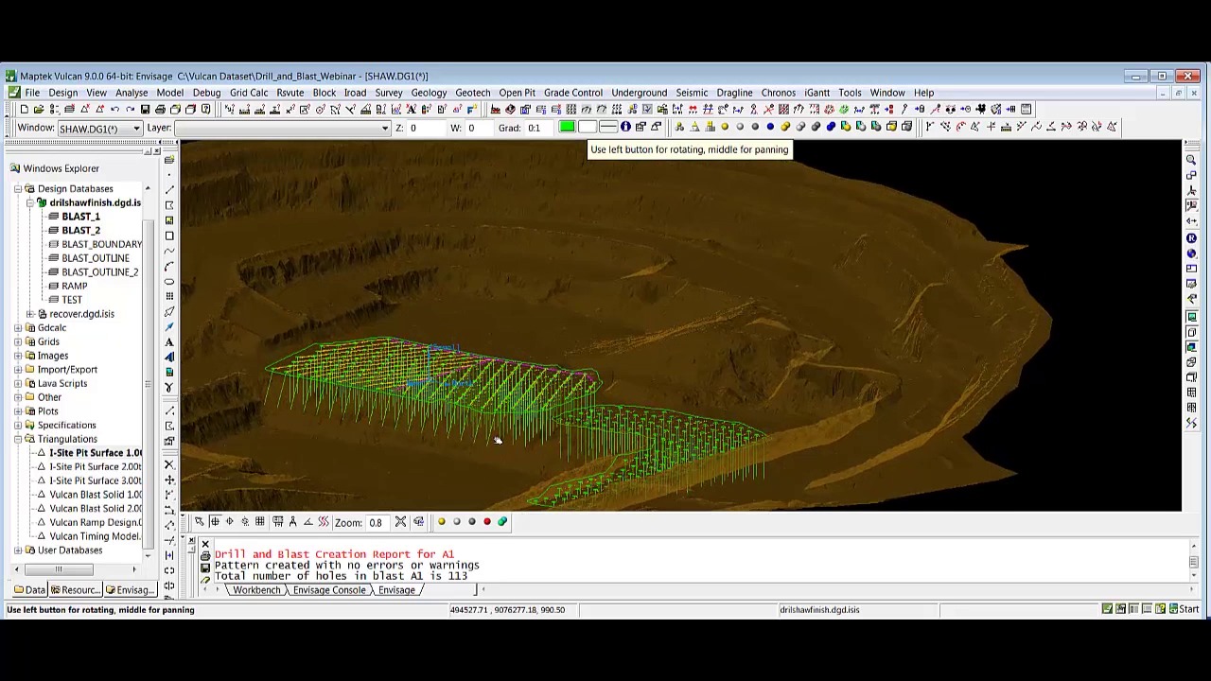Click the Undo toolbar icon
1211x681 pixels.
tap(114, 110)
